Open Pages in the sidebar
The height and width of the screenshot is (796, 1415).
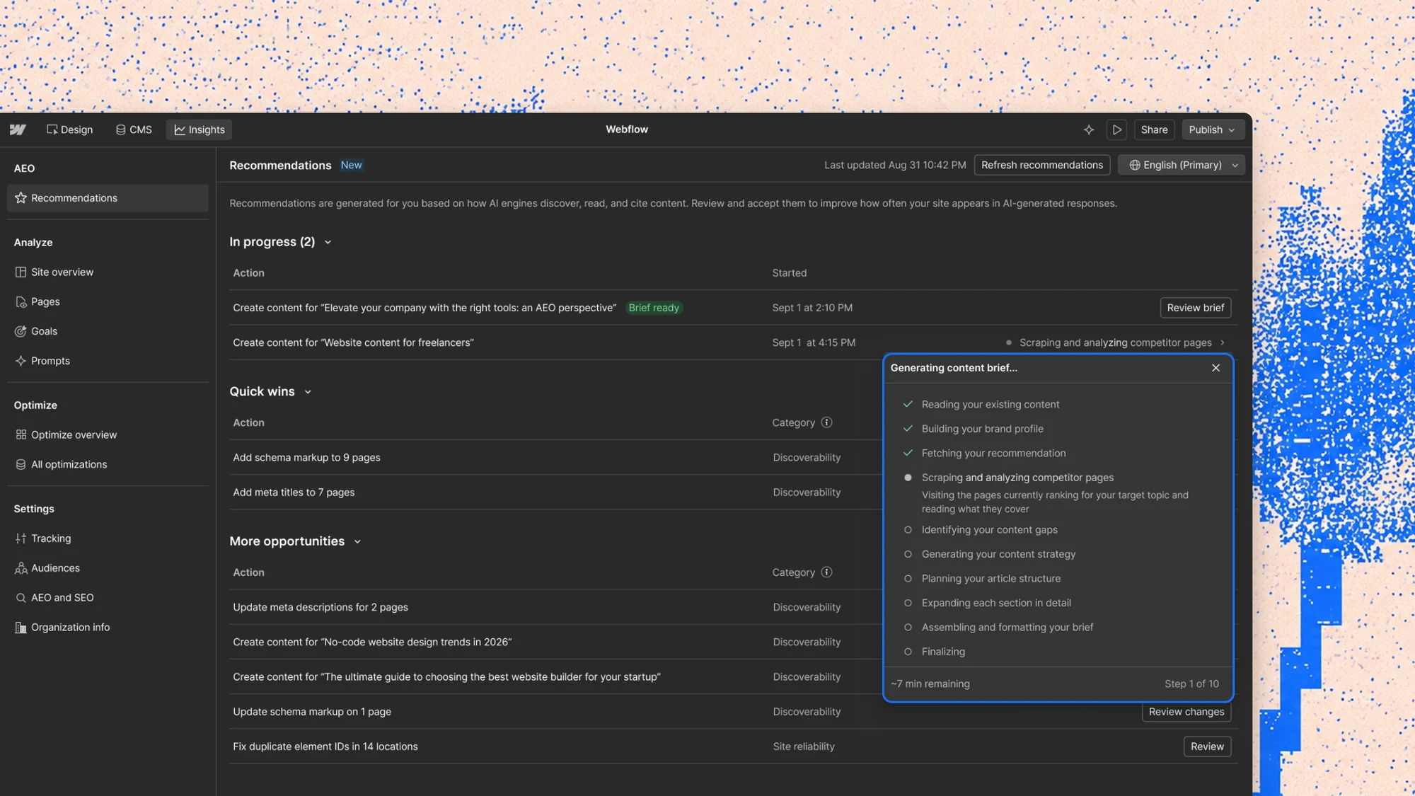click(x=108, y=301)
